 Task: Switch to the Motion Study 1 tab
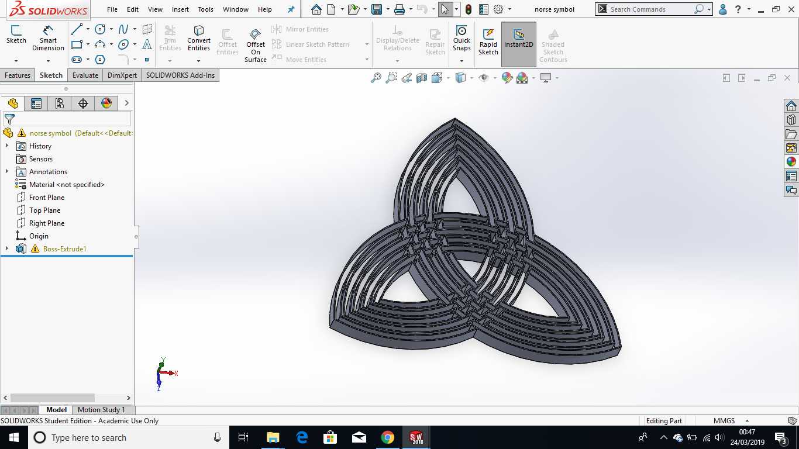[101, 410]
